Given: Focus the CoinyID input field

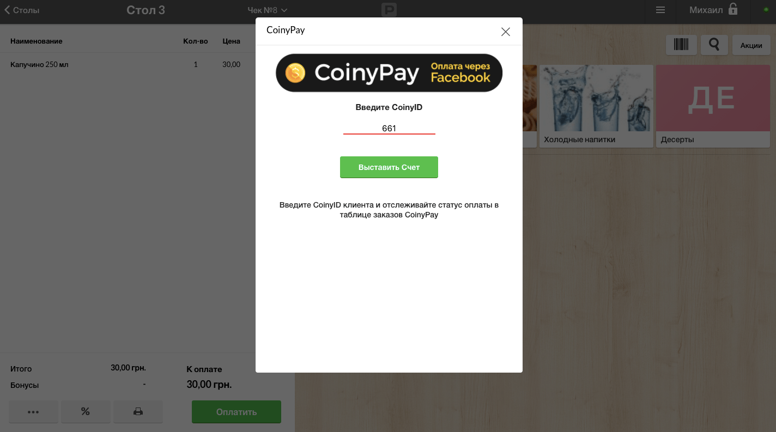Looking at the screenshot, I should (389, 129).
